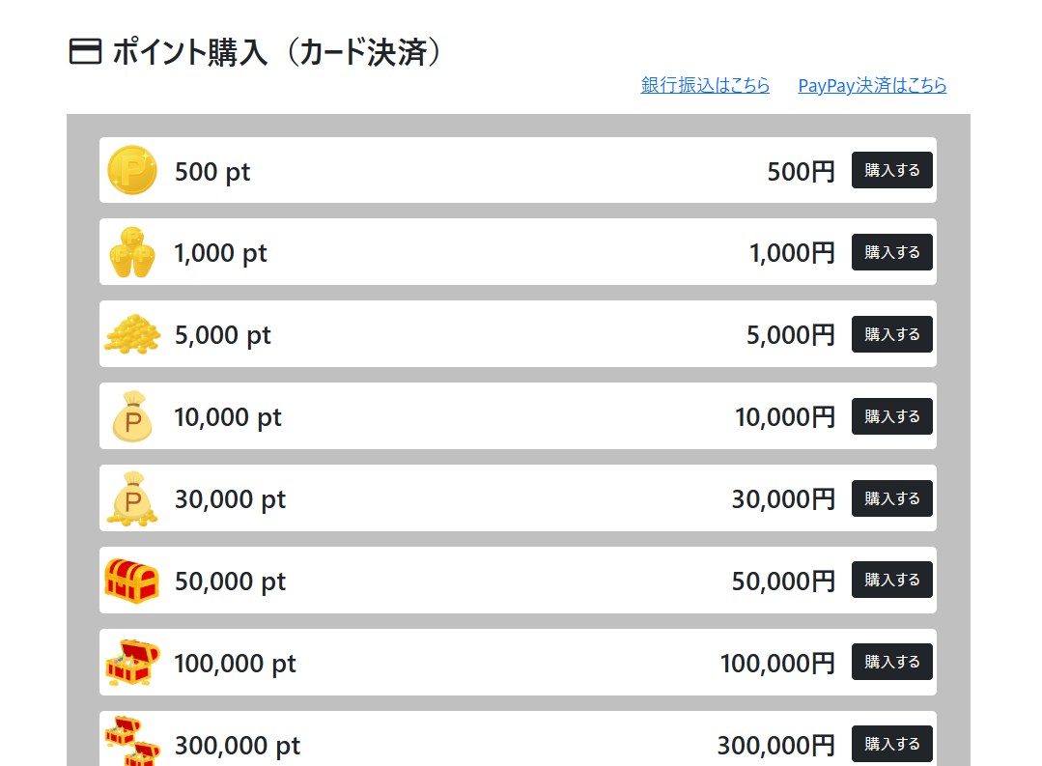Click the money bag icon for 10,000 pt

(132, 416)
